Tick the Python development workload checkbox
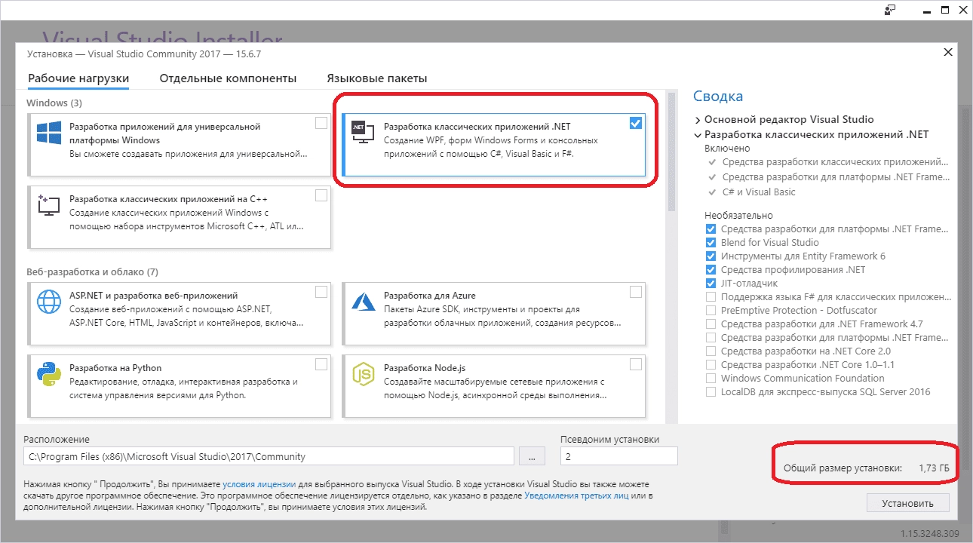973x543 pixels. 321,364
